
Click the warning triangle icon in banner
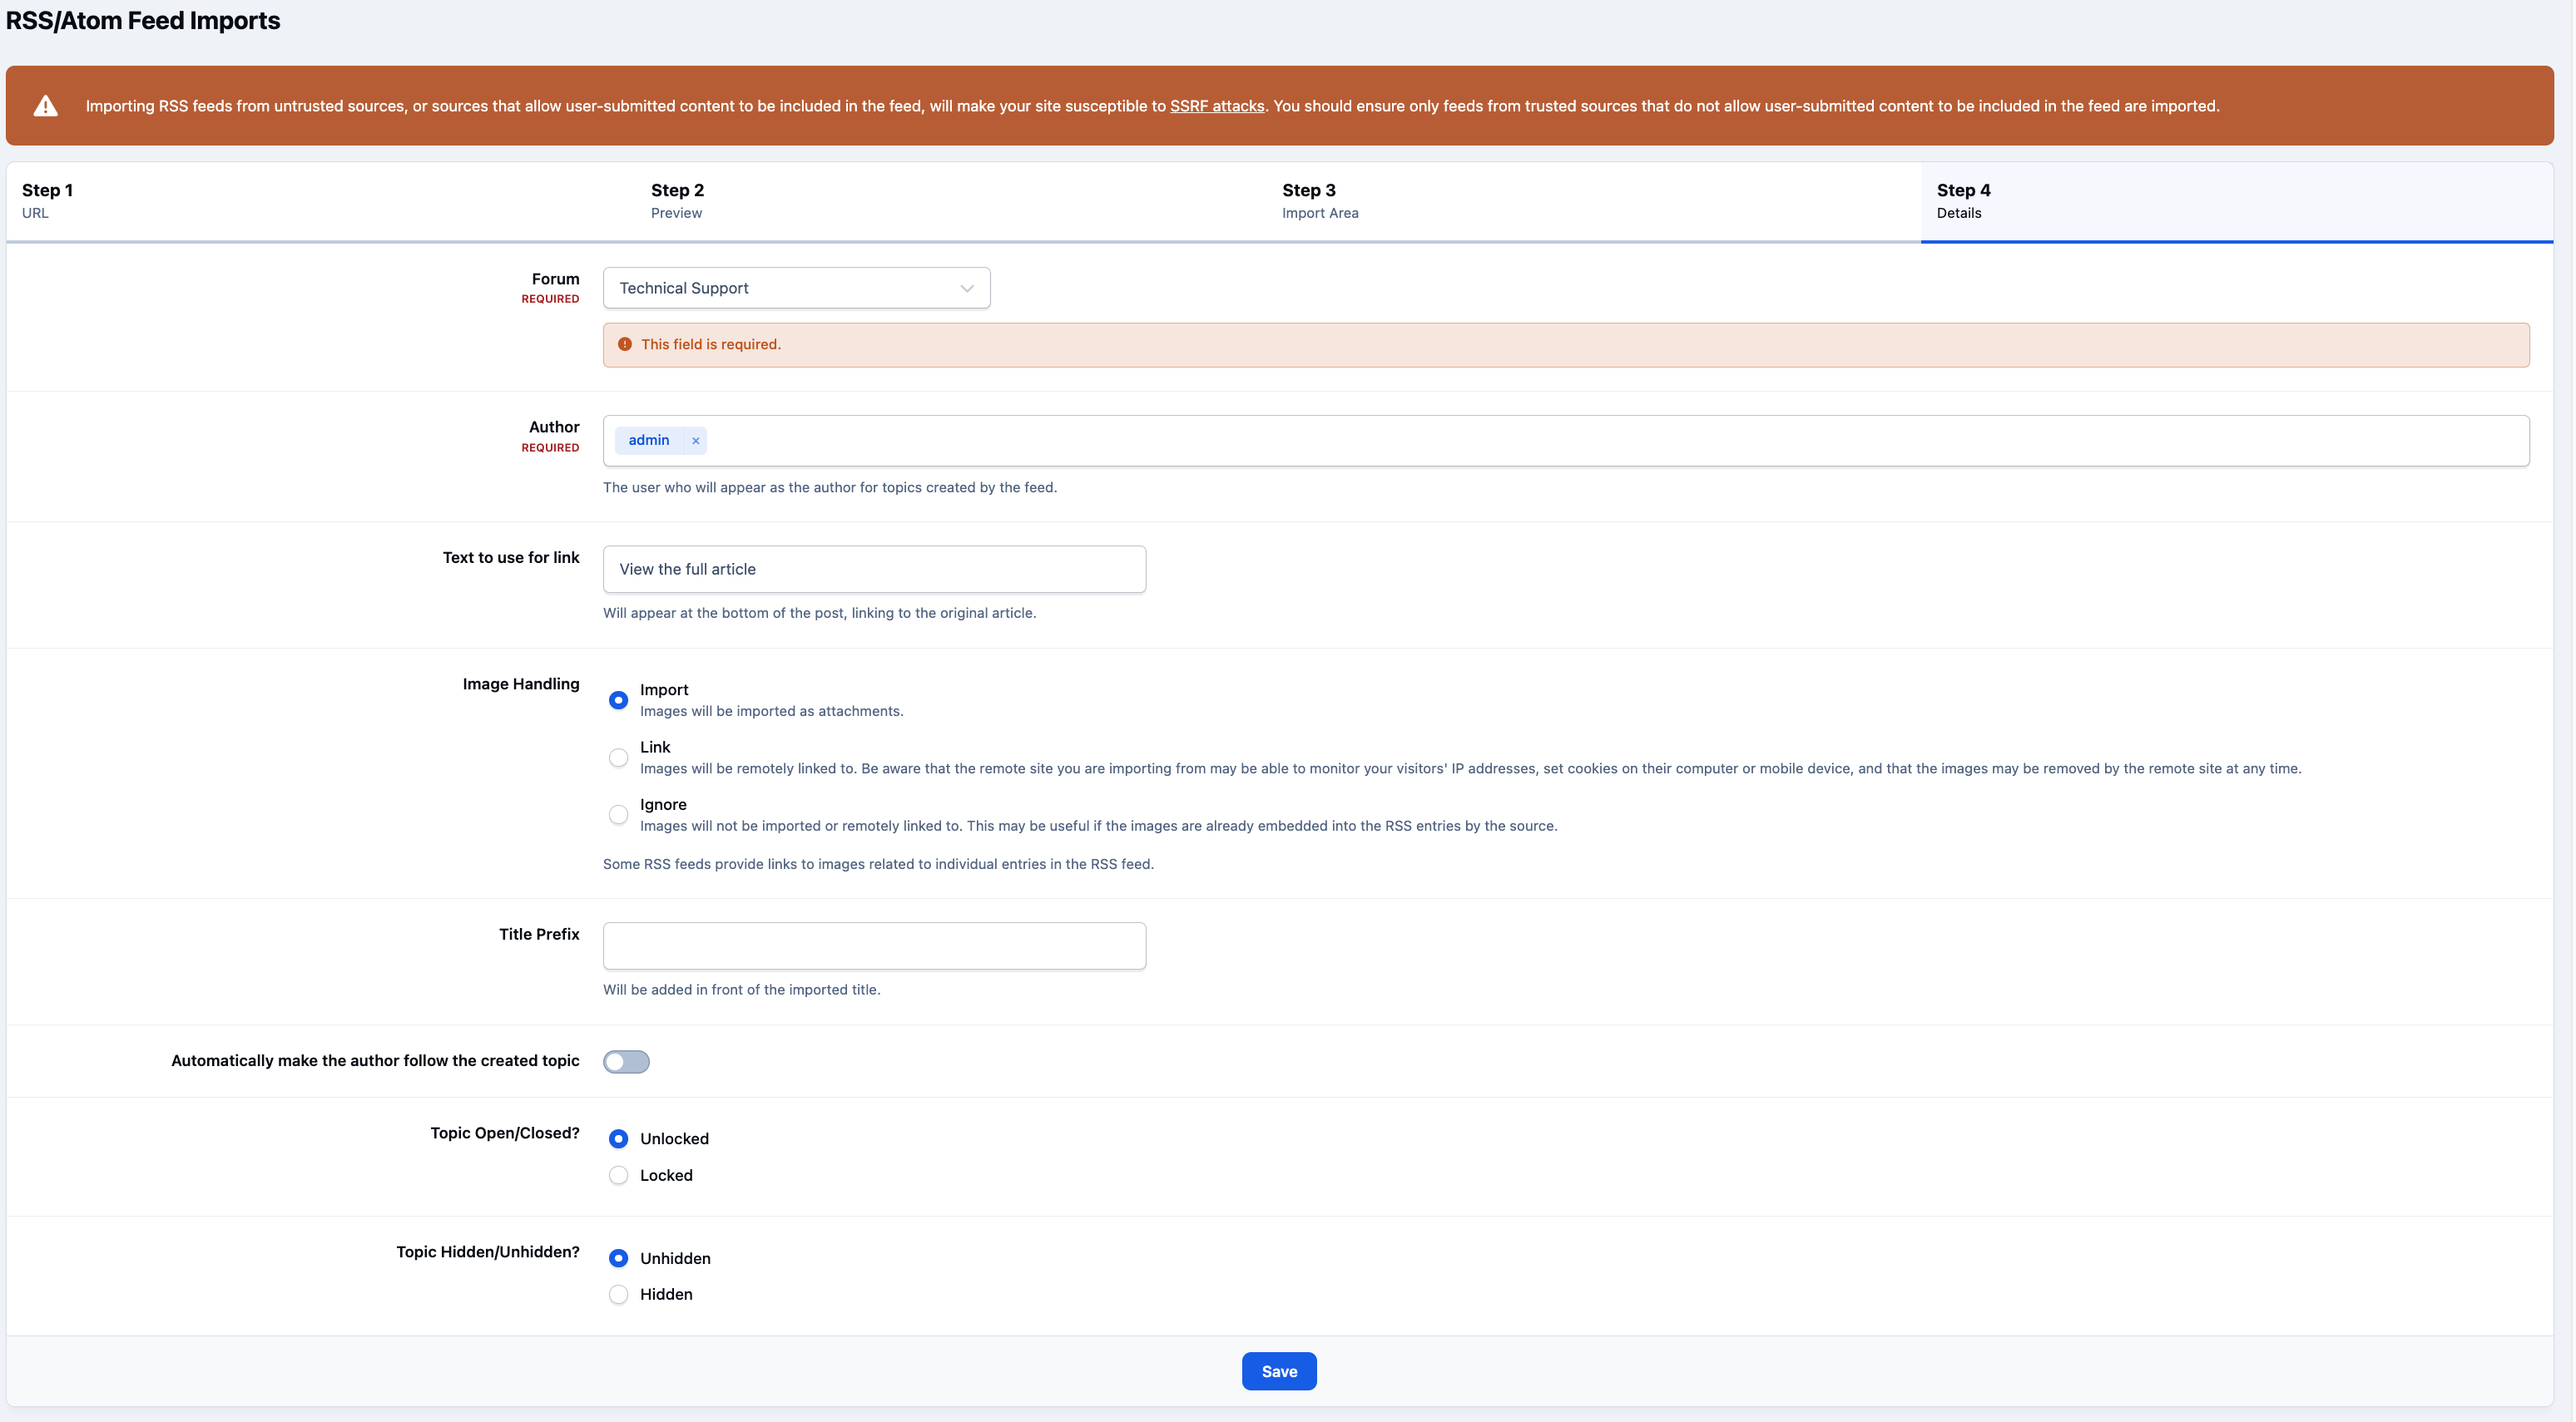click(46, 106)
